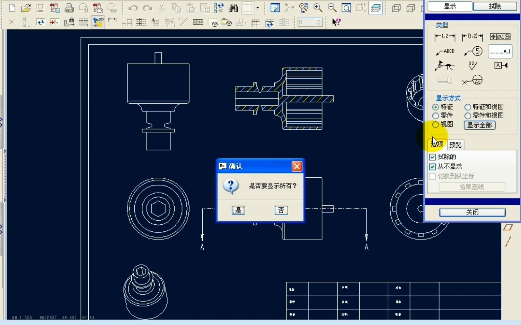The image size is (521, 325).
Task: Click the Reorient view icon
Action: pos(304,8)
